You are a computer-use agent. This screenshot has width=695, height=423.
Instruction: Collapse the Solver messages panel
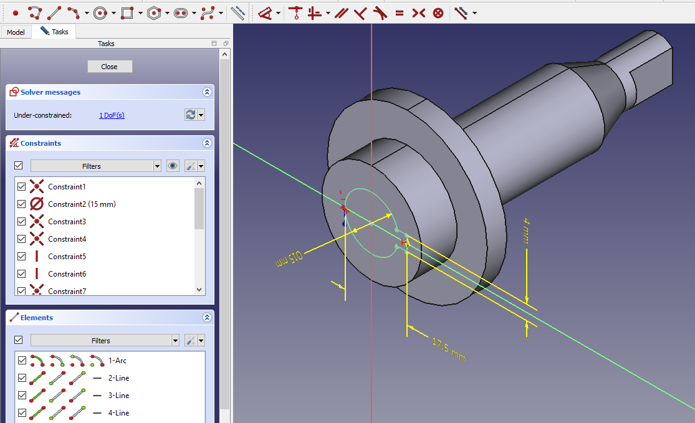[207, 92]
